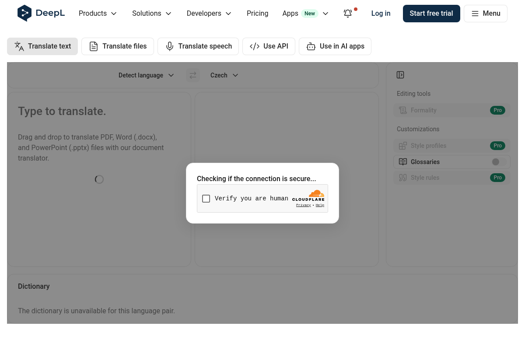Open the Pricing page

[257, 14]
